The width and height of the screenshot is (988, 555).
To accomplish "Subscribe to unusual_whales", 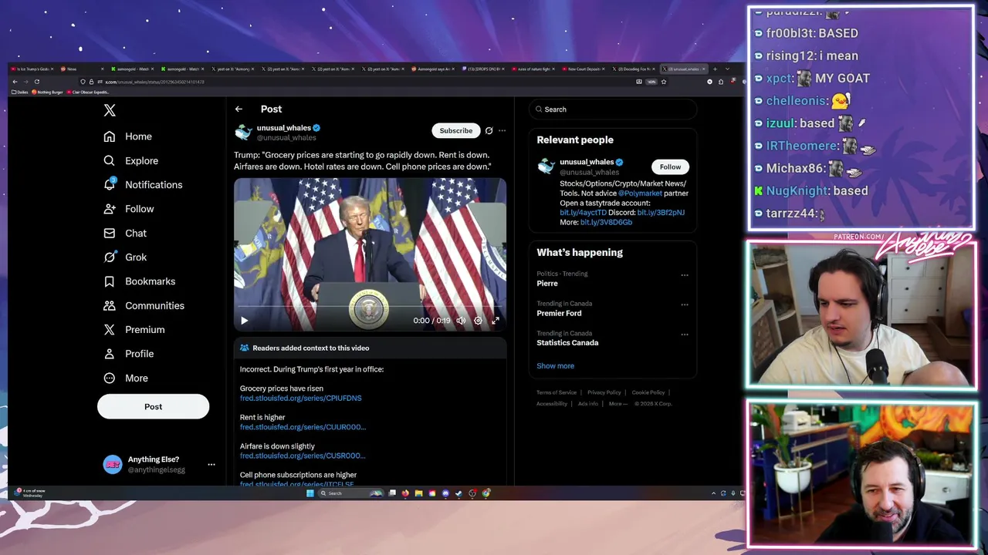I will coord(455,130).
